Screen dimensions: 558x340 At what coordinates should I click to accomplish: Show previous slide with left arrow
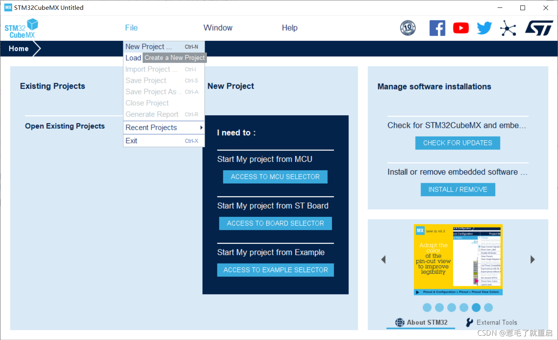383,259
